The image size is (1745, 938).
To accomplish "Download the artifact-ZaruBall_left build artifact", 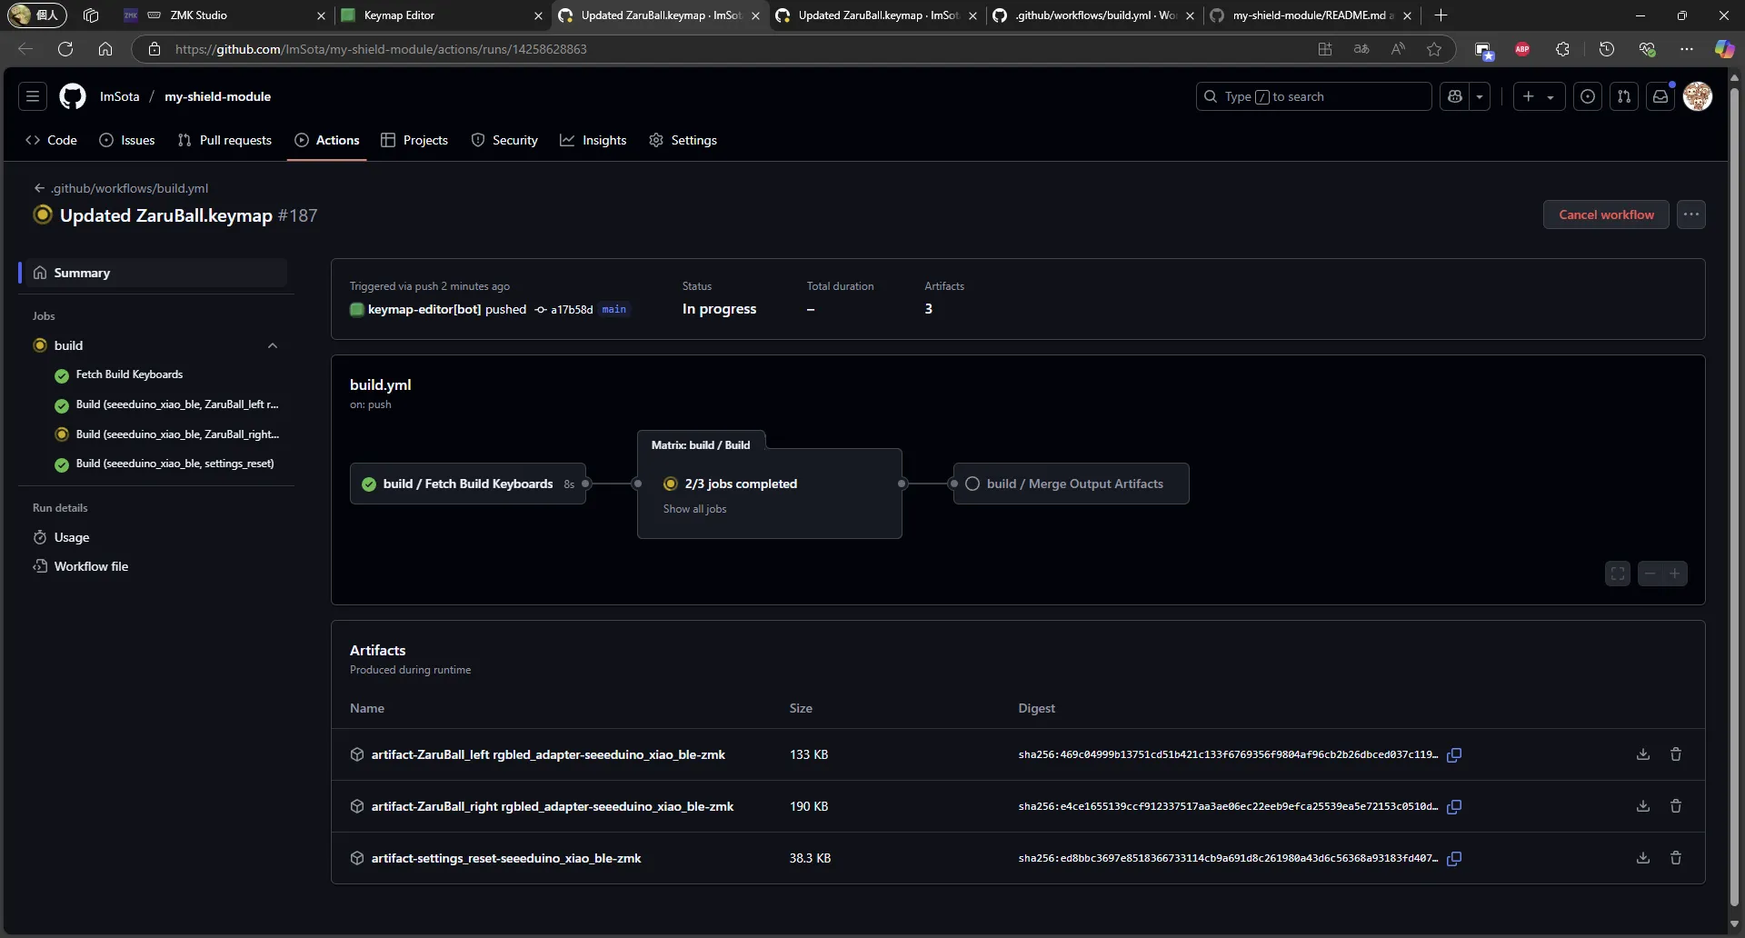I will [1642, 754].
